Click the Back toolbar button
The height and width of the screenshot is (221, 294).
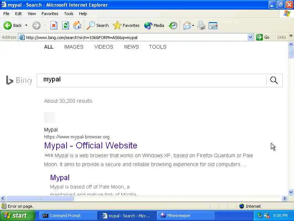[x=12, y=25]
